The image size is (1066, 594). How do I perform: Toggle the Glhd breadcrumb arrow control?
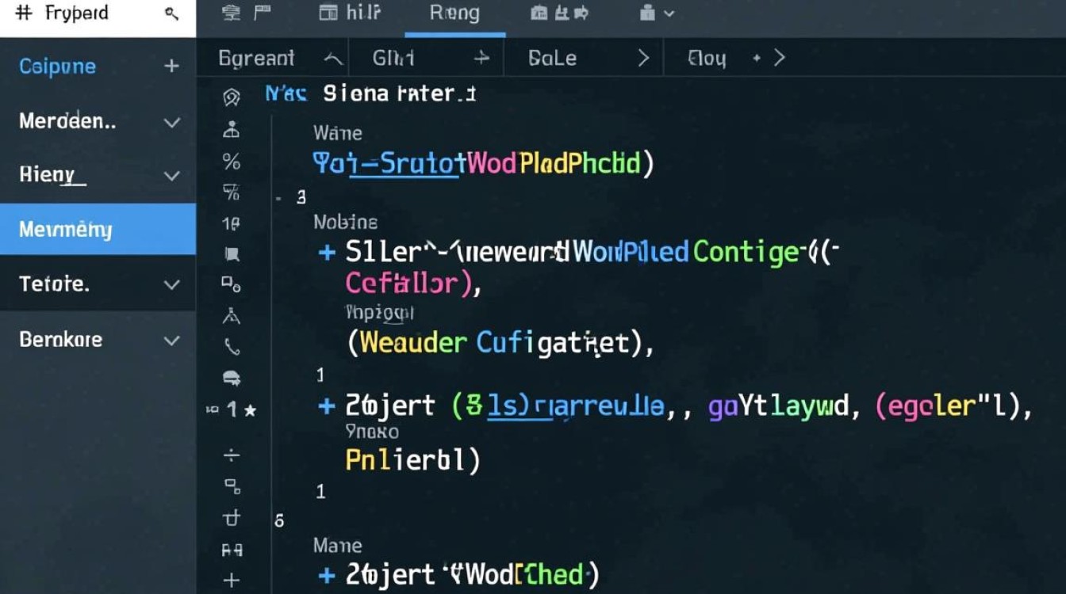pos(482,57)
